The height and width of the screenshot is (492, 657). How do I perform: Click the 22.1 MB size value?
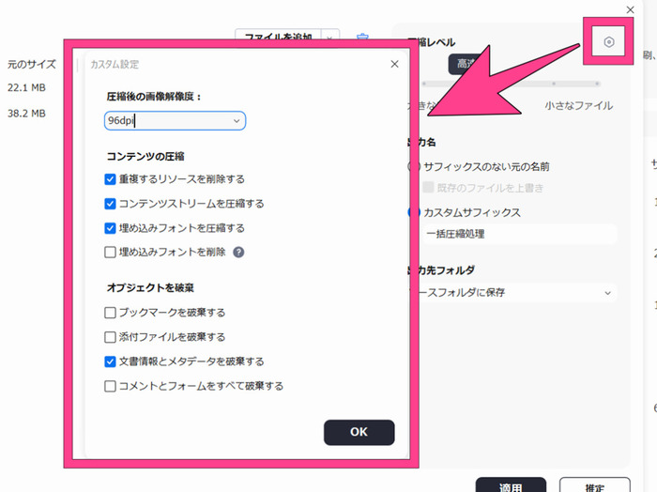[26, 87]
